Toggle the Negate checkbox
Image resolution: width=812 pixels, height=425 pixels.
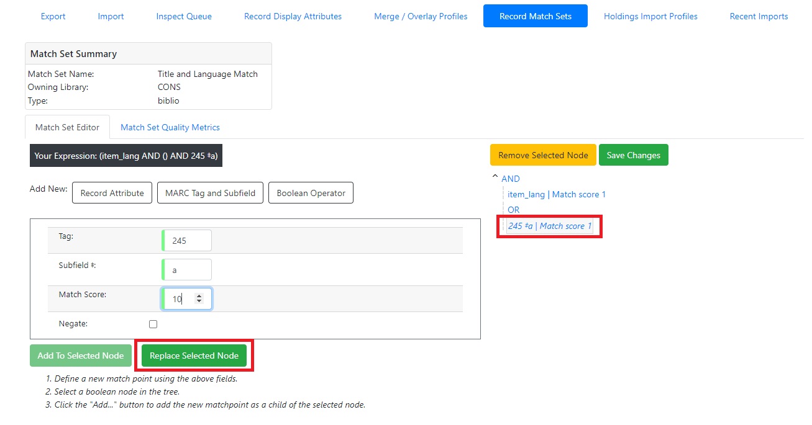coord(153,324)
